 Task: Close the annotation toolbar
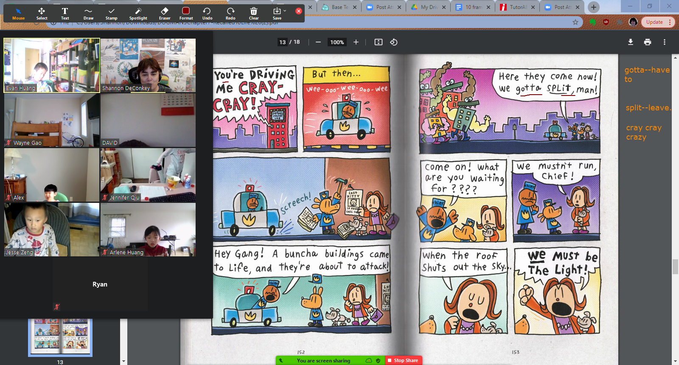coord(299,11)
